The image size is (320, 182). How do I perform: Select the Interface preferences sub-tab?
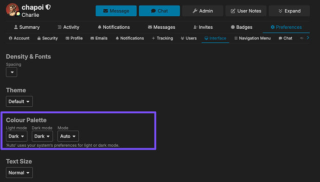[x=215, y=38]
